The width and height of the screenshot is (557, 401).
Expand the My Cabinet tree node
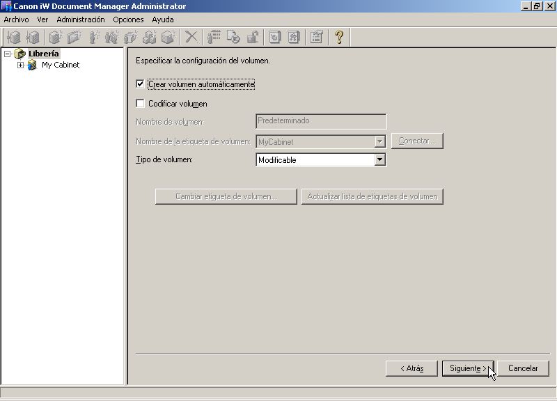point(21,65)
